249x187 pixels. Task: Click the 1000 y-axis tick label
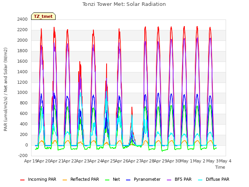[23, 93]
